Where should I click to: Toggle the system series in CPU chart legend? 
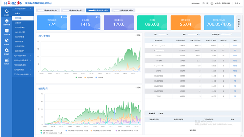point(89,78)
